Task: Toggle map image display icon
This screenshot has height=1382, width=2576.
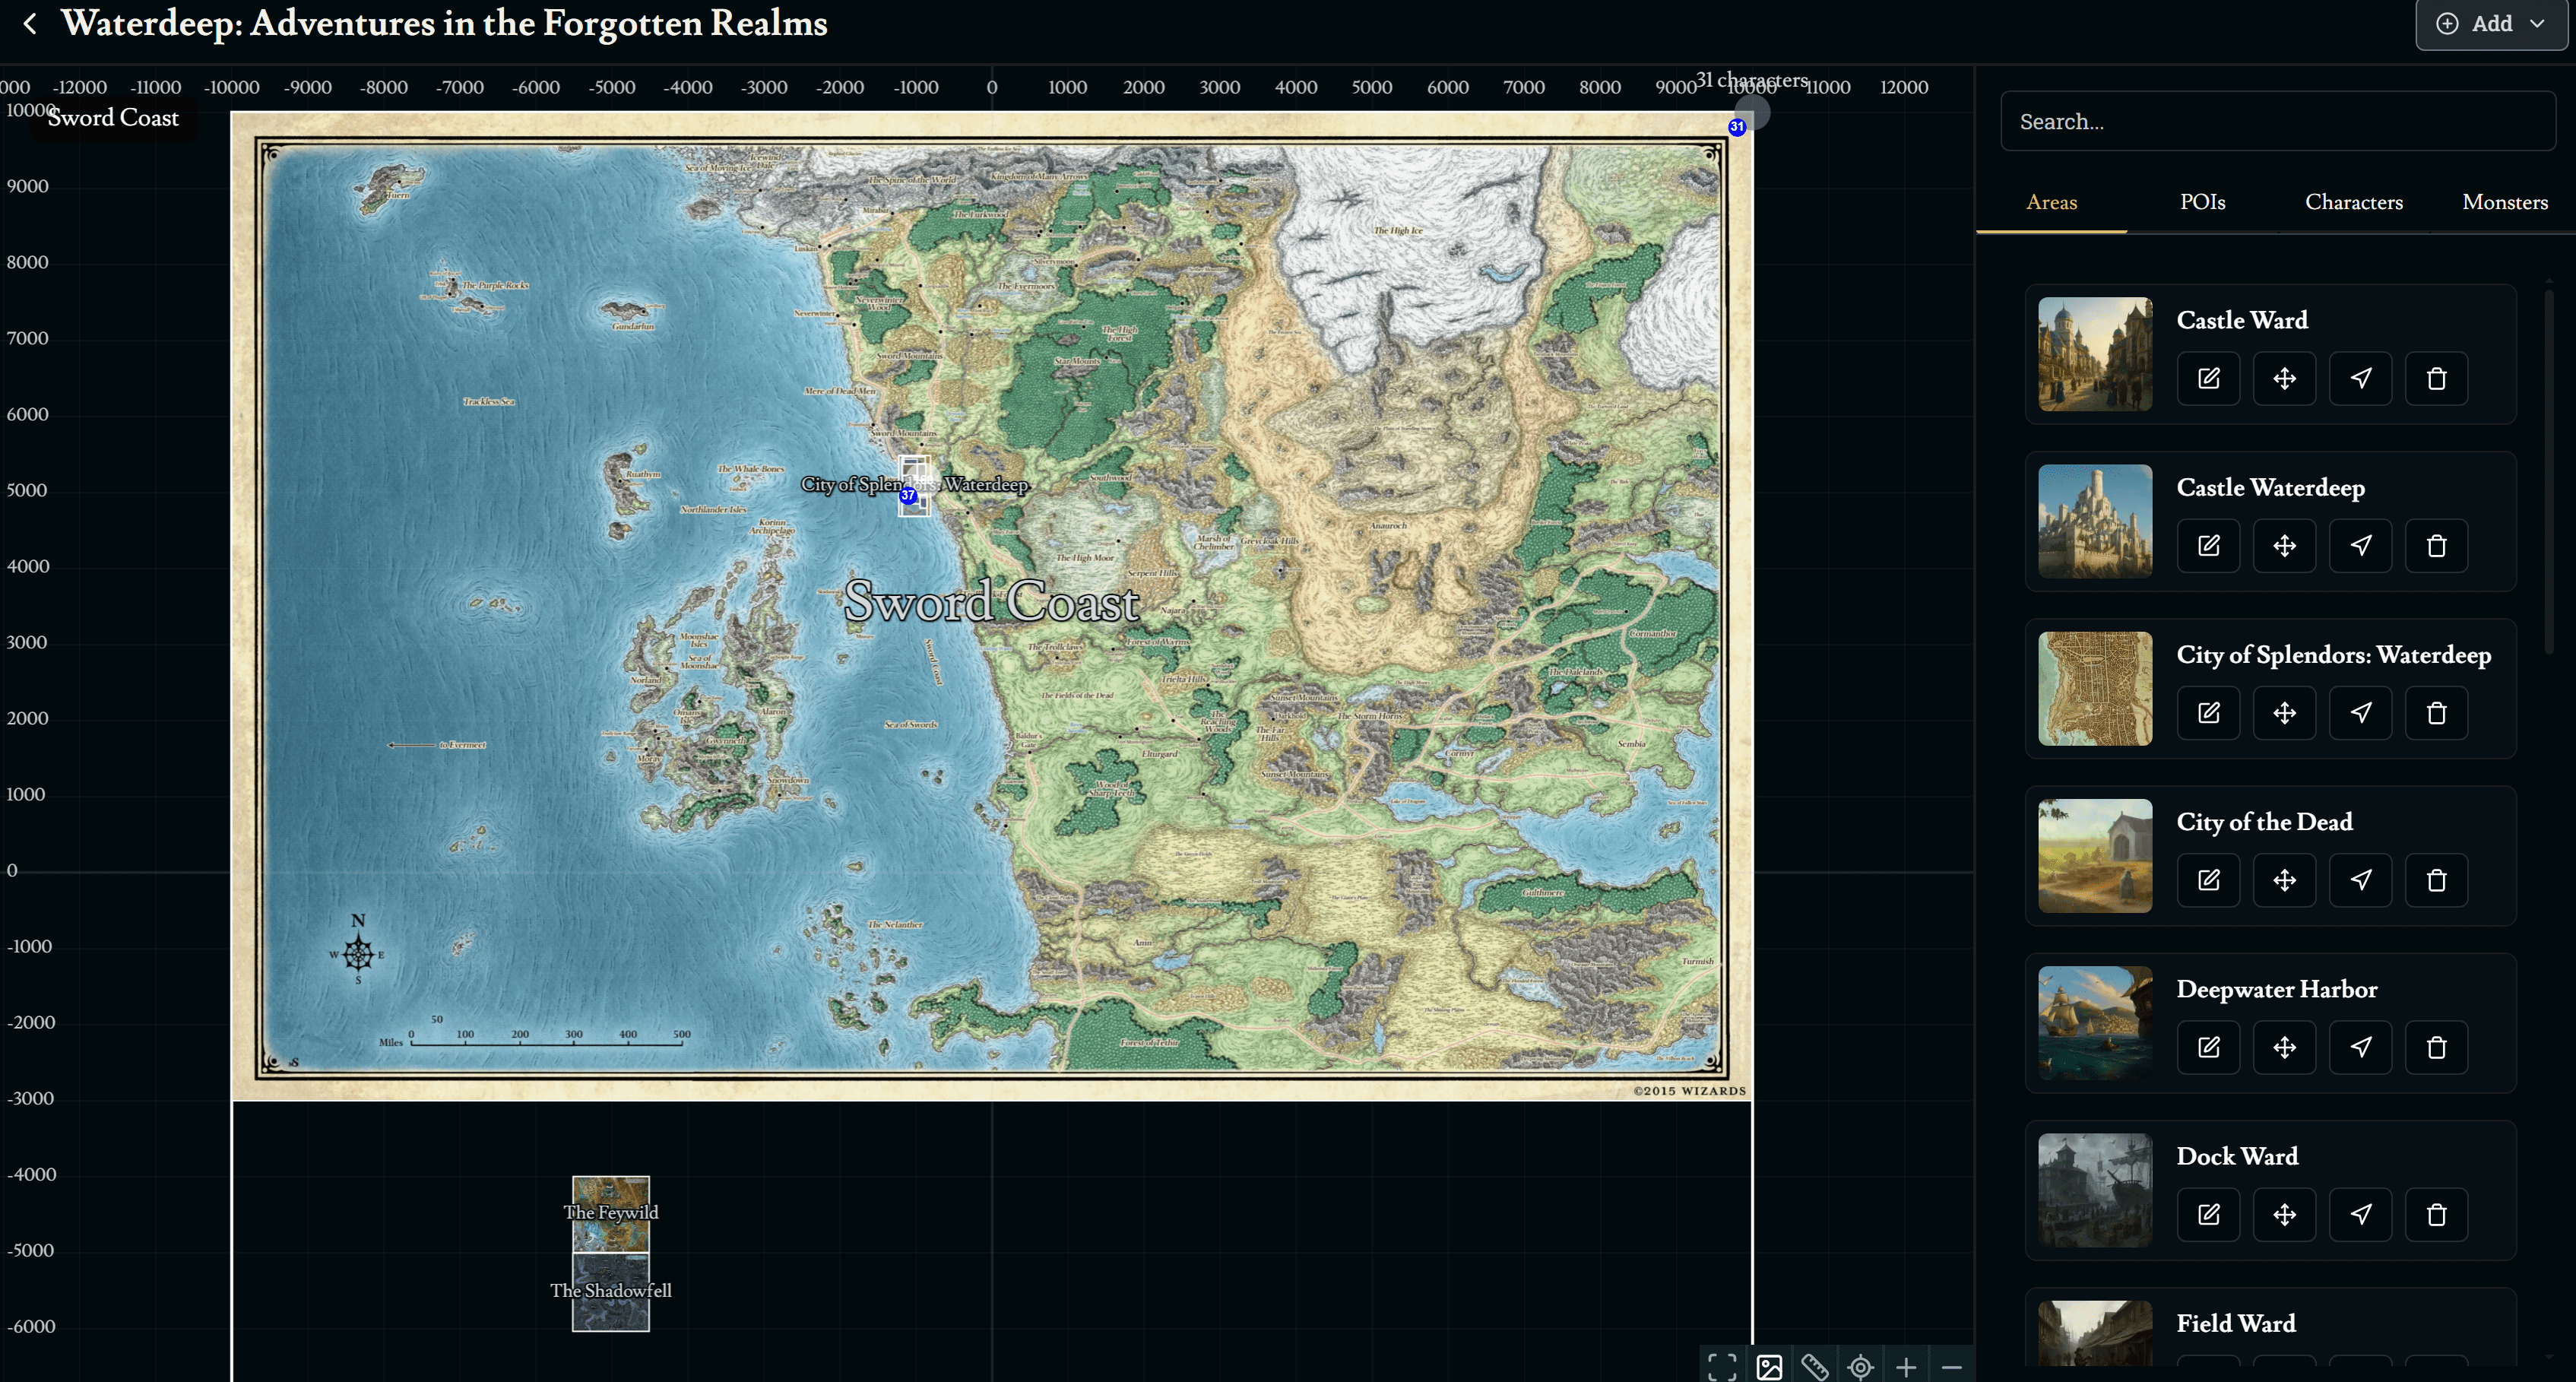Action: (x=1769, y=1366)
